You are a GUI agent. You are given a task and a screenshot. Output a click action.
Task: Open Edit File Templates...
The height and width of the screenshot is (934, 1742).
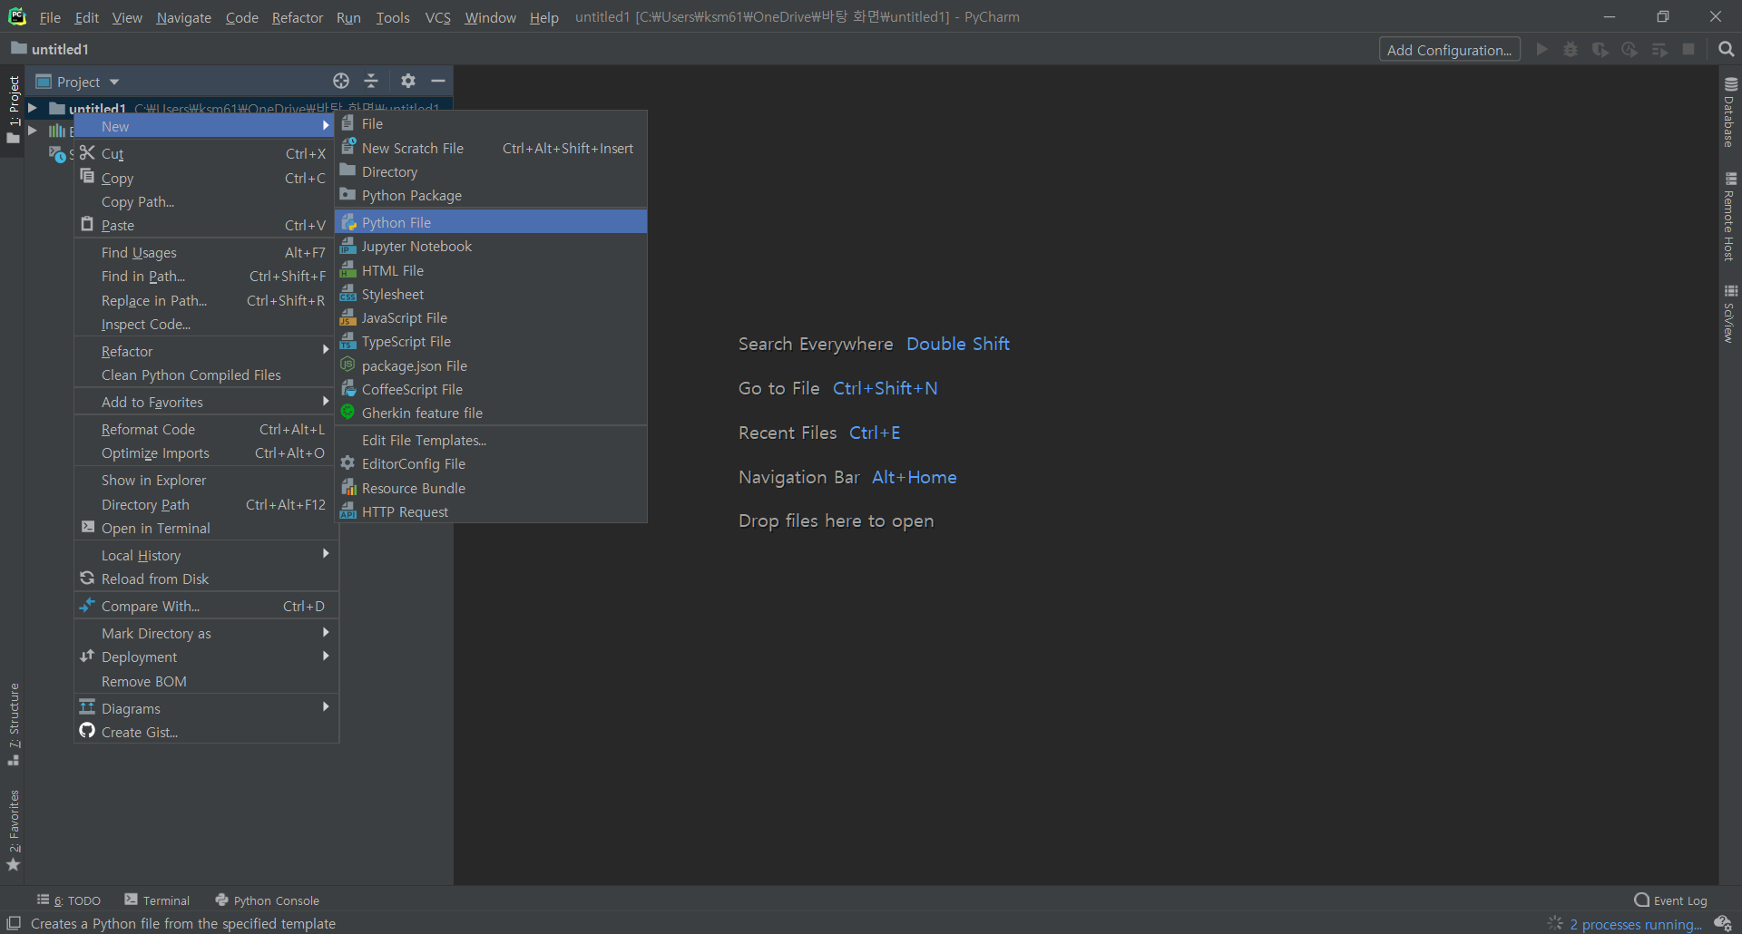tap(491, 440)
